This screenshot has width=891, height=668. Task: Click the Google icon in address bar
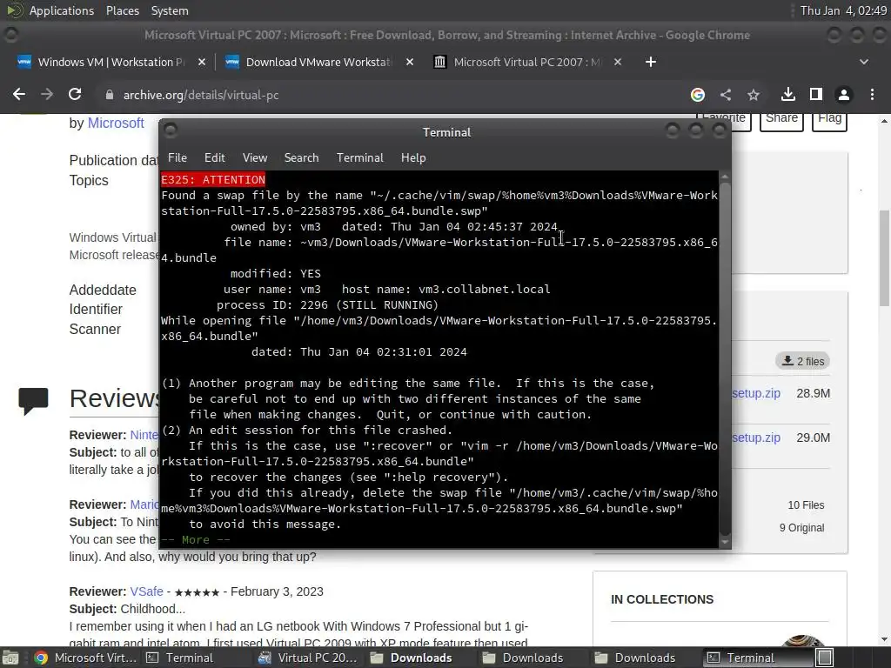[x=697, y=95]
